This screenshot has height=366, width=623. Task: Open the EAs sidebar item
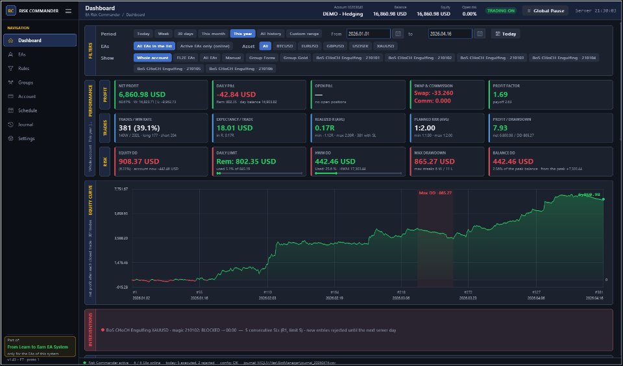click(40, 55)
